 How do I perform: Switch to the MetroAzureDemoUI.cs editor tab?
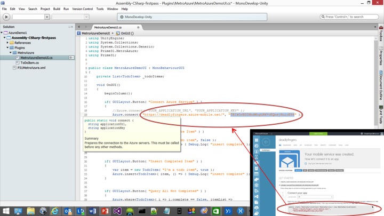pyautogui.click(x=108, y=27)
